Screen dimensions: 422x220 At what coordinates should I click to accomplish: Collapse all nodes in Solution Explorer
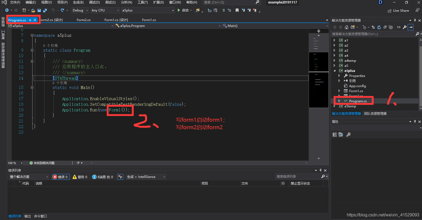click(x=385, y=27)
